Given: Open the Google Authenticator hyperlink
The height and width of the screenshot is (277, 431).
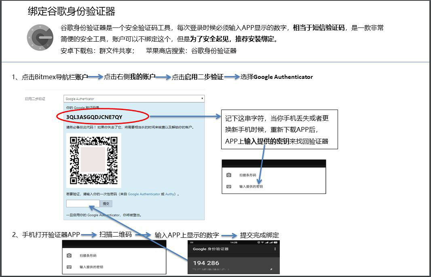Looking at the screenshot, I should (x=144, y=194).
